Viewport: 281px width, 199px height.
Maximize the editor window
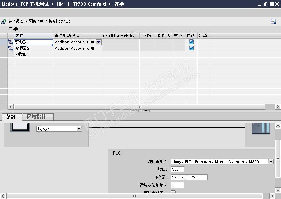[x=272, y=4]
